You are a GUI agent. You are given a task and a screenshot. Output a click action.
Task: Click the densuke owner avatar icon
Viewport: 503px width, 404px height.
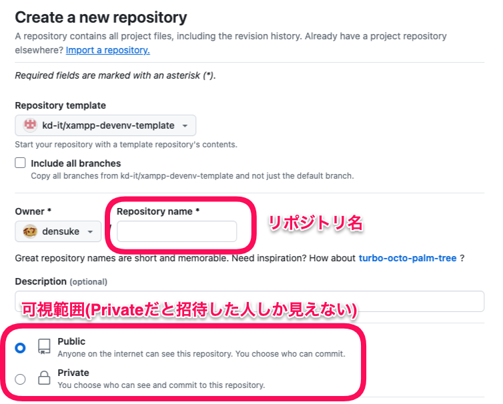pos(30,231)
